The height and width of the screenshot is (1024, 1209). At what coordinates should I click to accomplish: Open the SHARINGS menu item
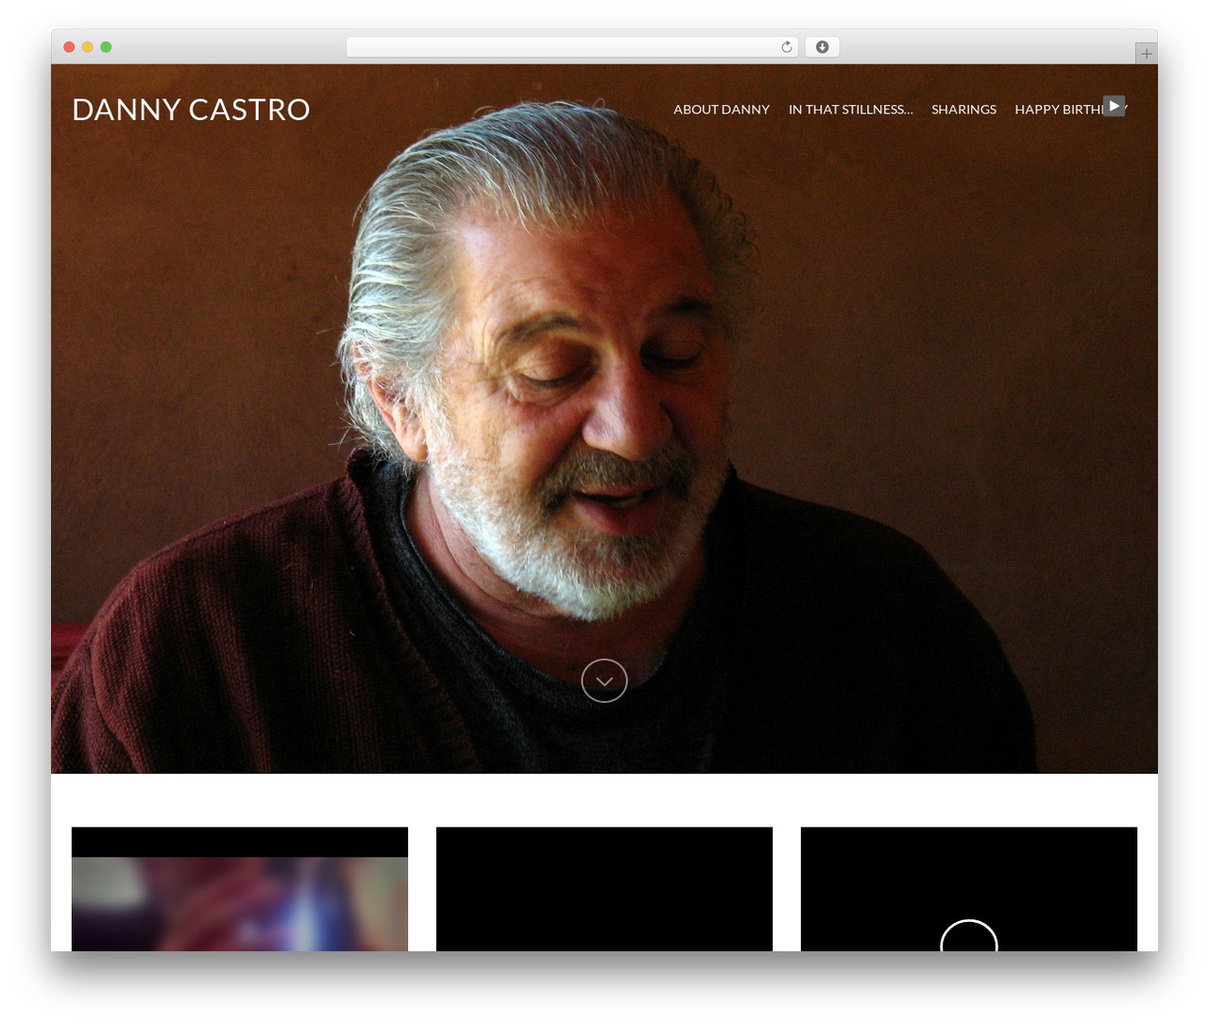click(x=963, y=110)
